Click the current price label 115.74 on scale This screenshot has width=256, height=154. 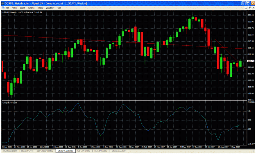tap(251, 61)
